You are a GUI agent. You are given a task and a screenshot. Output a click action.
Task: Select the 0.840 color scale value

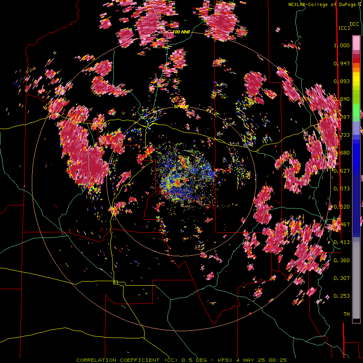pyautogui.click(x=342, y=99)
